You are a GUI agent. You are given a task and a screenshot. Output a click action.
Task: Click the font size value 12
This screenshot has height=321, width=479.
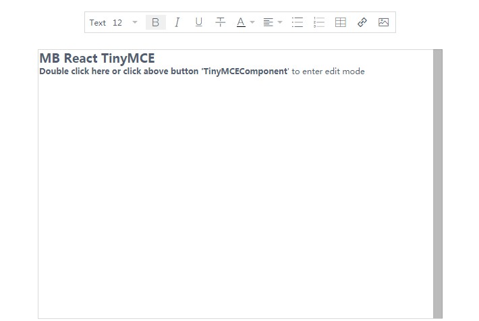117,22
